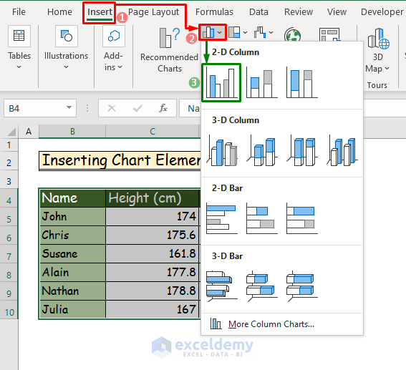Image resolution: width=406 pixels, height=370 pixels.
Task: Click the formula bar Cancel X icon
Action: [x=112, y=108]
